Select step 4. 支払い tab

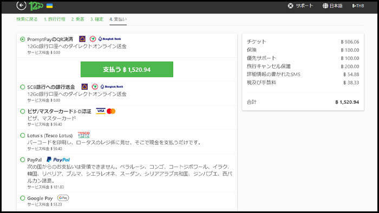coord(118,19)
